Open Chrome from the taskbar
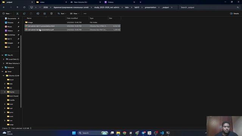The height and width of the screenshot is (136, 242). point(124,133)
